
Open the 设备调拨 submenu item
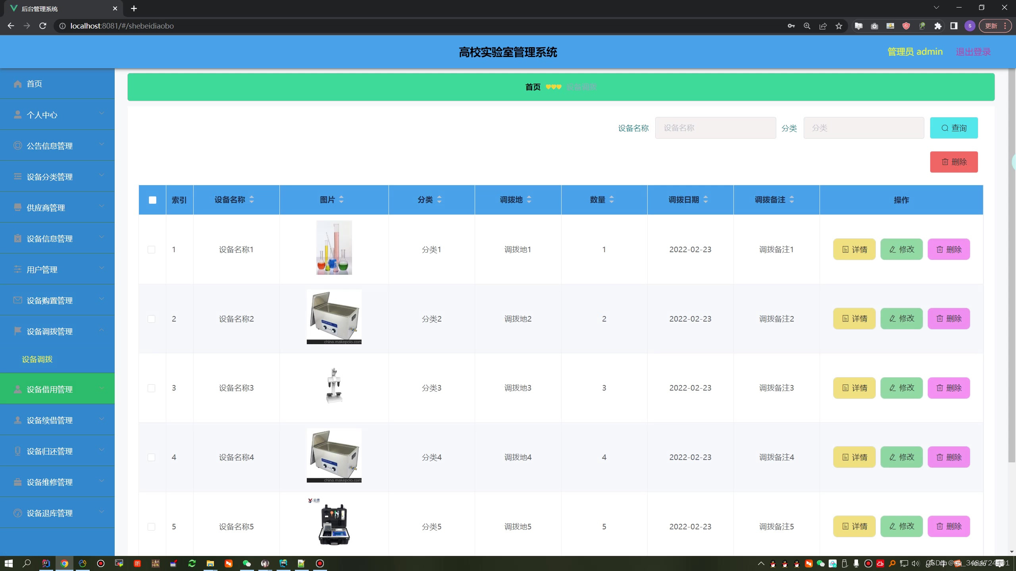pyautogui.click(x=37, y=359)
